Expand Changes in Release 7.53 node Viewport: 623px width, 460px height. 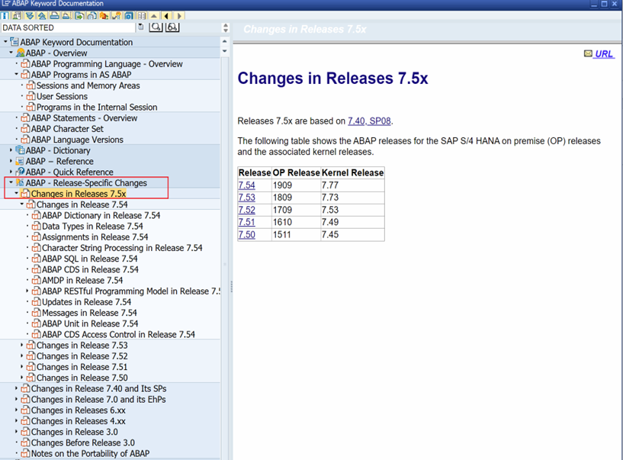pos(22,345)
